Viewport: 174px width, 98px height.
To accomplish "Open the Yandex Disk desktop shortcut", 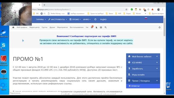I will coord(4,33).
